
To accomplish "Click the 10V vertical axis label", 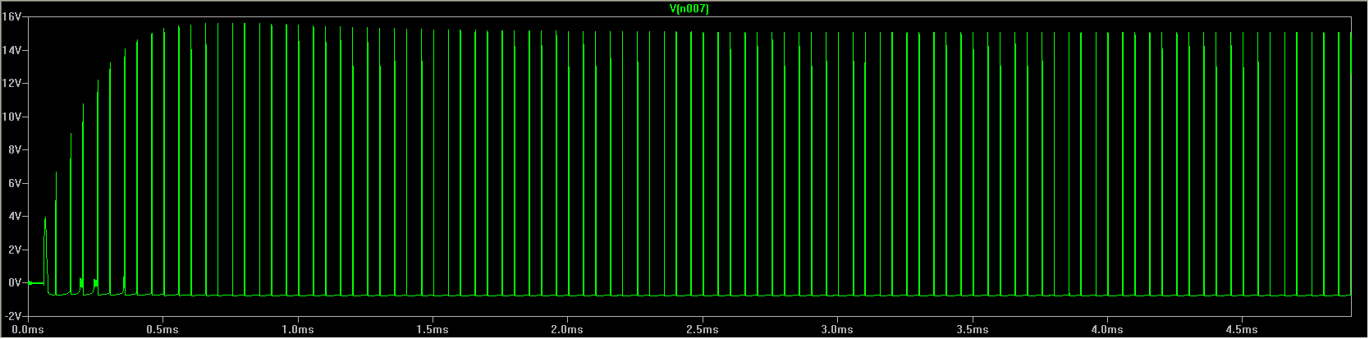I will coord(11,117).
